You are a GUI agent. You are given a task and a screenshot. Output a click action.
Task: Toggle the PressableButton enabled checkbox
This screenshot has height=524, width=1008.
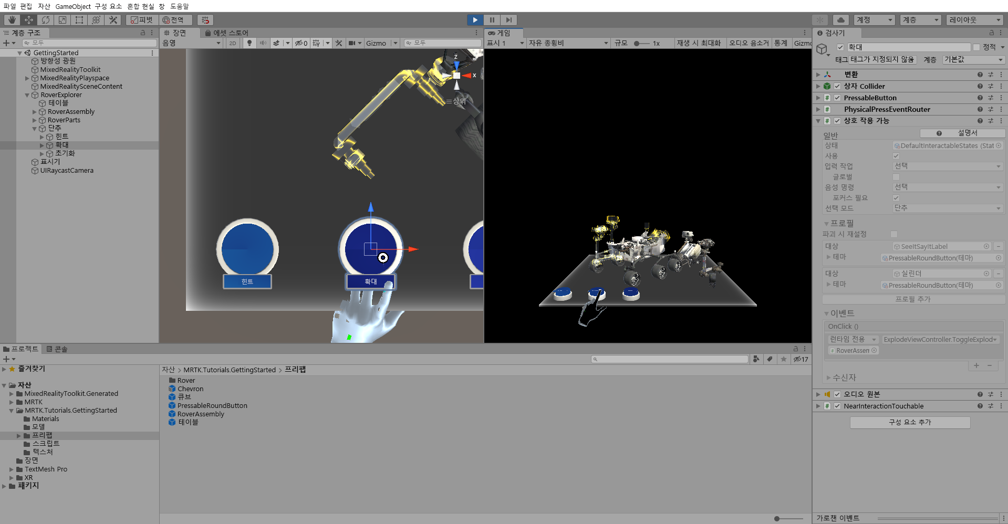[x=837, y=98]
